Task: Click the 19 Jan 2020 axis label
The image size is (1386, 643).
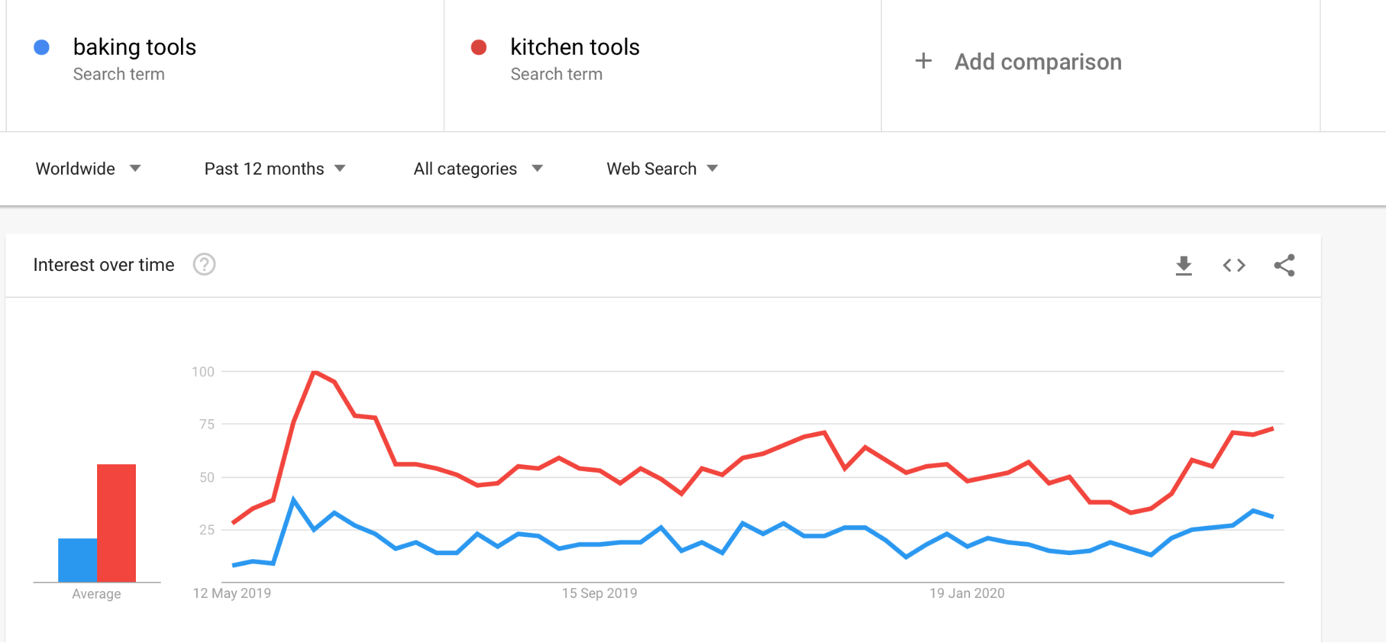Action: click(x=967, y=593)
